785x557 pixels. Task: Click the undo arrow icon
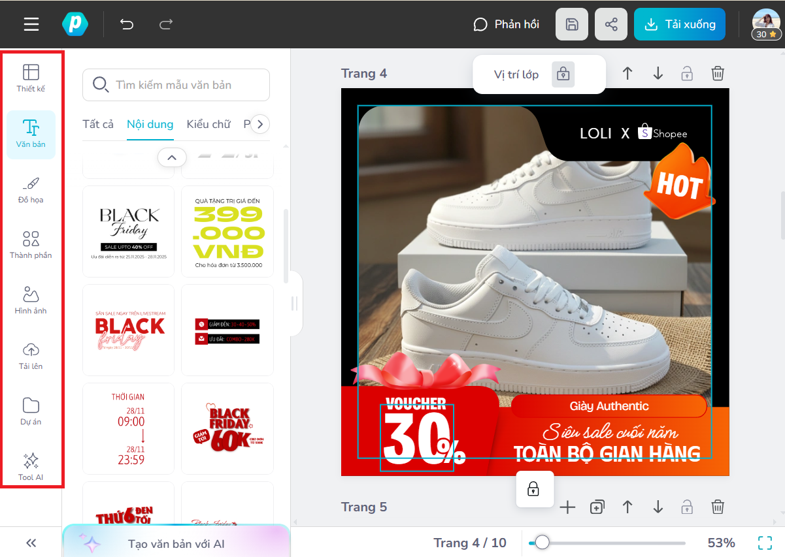tap(127, 25)
